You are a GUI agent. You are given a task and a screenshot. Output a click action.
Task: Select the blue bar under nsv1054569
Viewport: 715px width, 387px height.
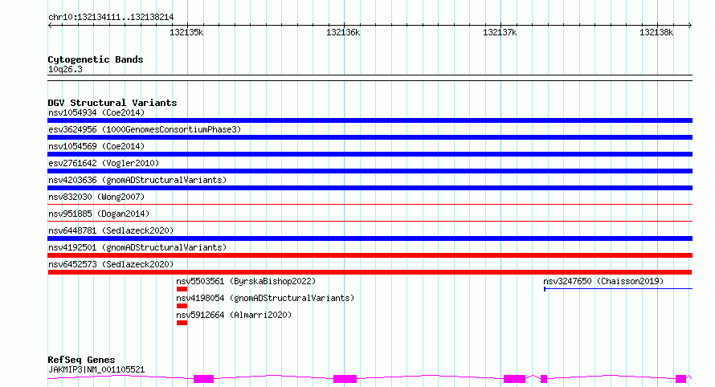pos(370,154)
